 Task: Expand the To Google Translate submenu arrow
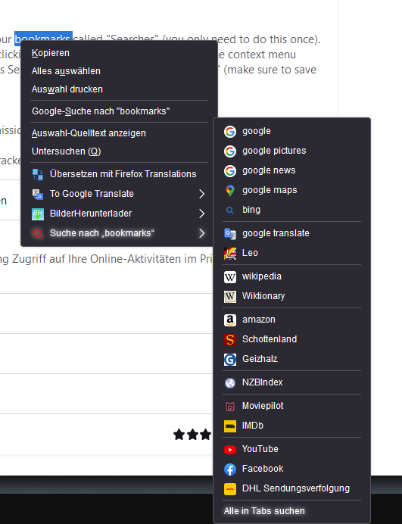coord(201,194)
